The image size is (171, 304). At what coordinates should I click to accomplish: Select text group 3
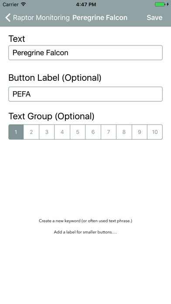[47, 132]
